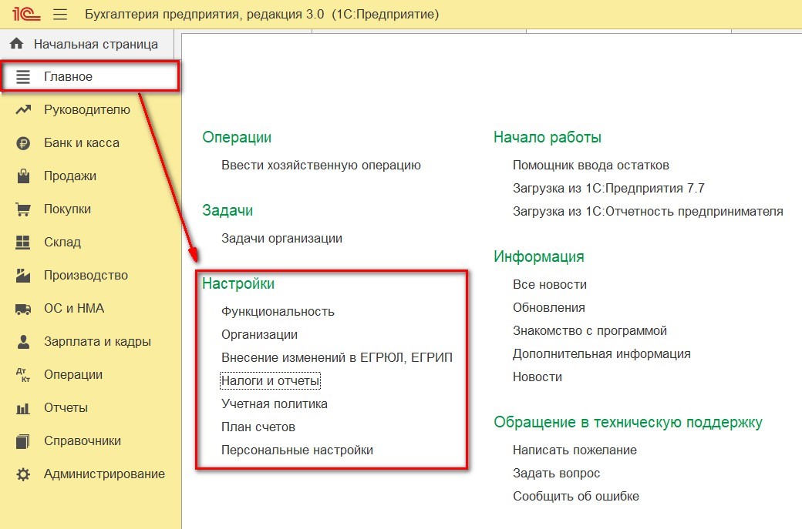Click the gear icon for Администрирование
Image resolution: width=802 pixels, height=529 pixels.
(x=23, y=474)
